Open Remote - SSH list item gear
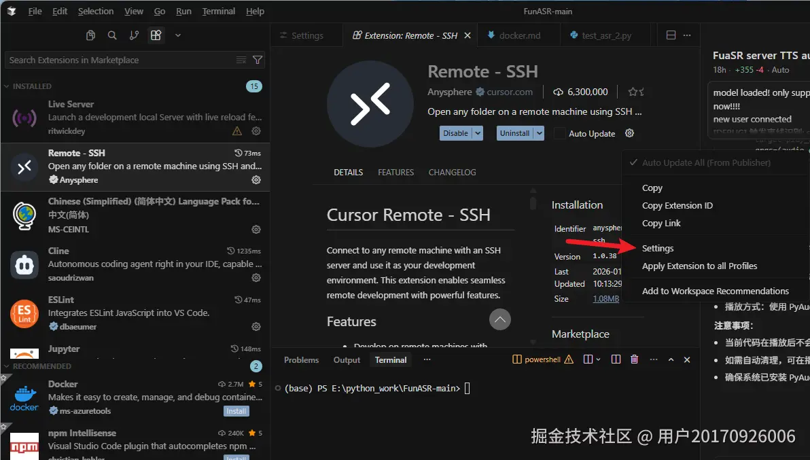This screenshot has width=810, height=460. (x=256, y=180)
